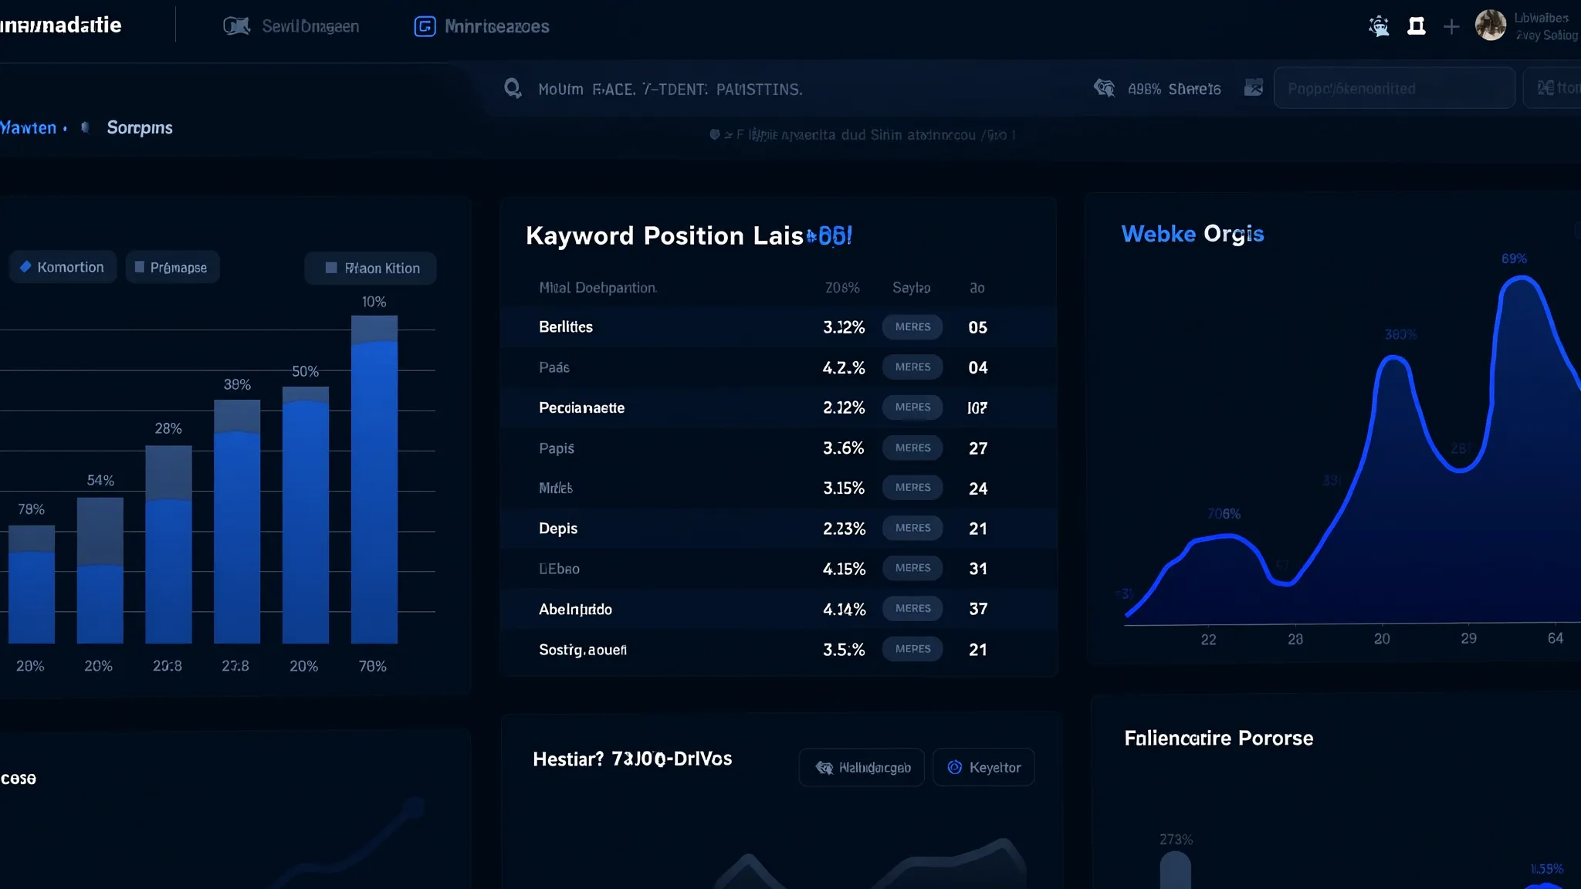
Task: Select the Depis row name
Action: tap(558, 529)
